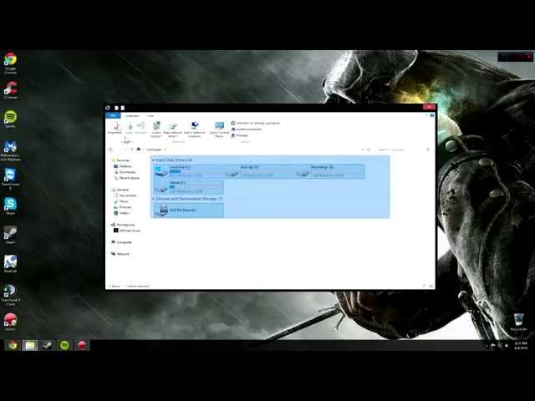The image size is (535, 401).
Task: Select the Recordings drive
Action: pyautogui.click(x=329, y=171)
